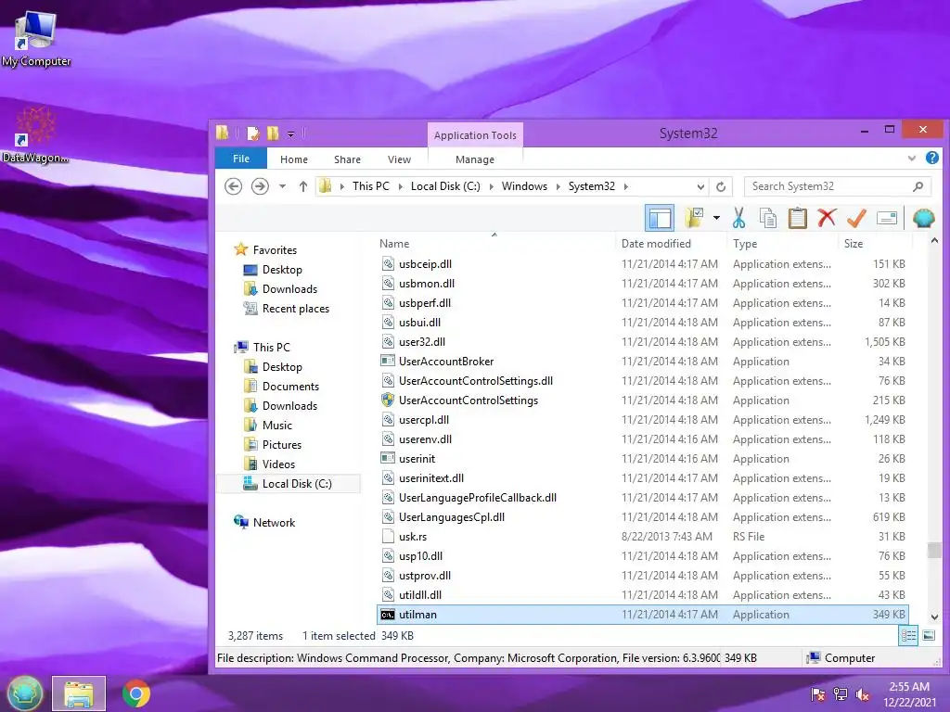Switch to the Manage ribbon tab
The height and width of the screenshot is (712, 950).
click(475, 159)
